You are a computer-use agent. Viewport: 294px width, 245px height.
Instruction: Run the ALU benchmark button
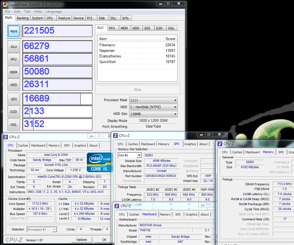14,47
